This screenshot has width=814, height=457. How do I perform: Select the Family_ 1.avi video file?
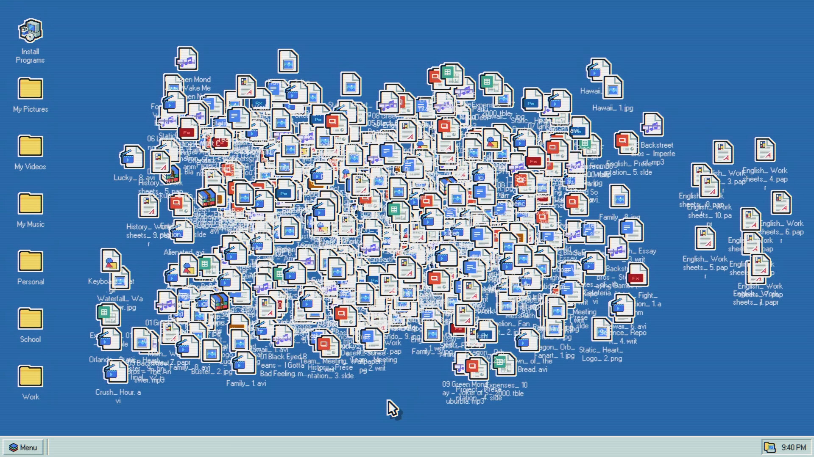[245, 363]
